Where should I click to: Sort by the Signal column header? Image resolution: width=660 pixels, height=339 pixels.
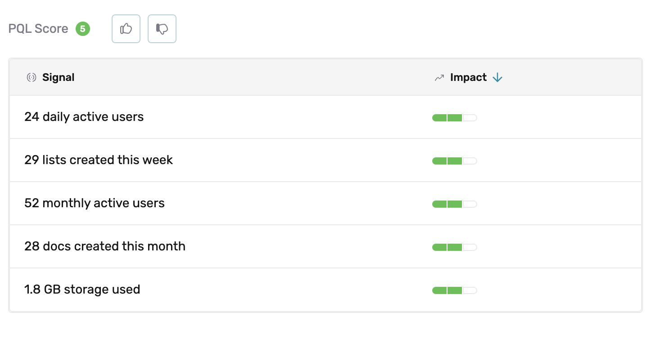pyautogui.click(x=58, y=77)
